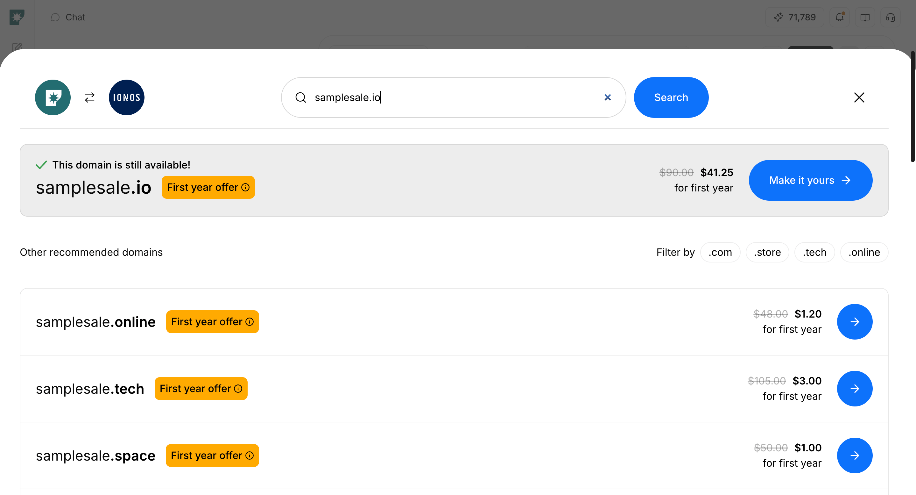Screen dimensions: 916x495
Task: Open the Chat tab
Action: click(68, 17)
